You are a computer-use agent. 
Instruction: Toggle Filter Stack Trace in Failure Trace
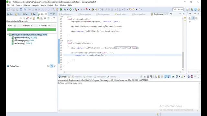[x=52, y=66]
